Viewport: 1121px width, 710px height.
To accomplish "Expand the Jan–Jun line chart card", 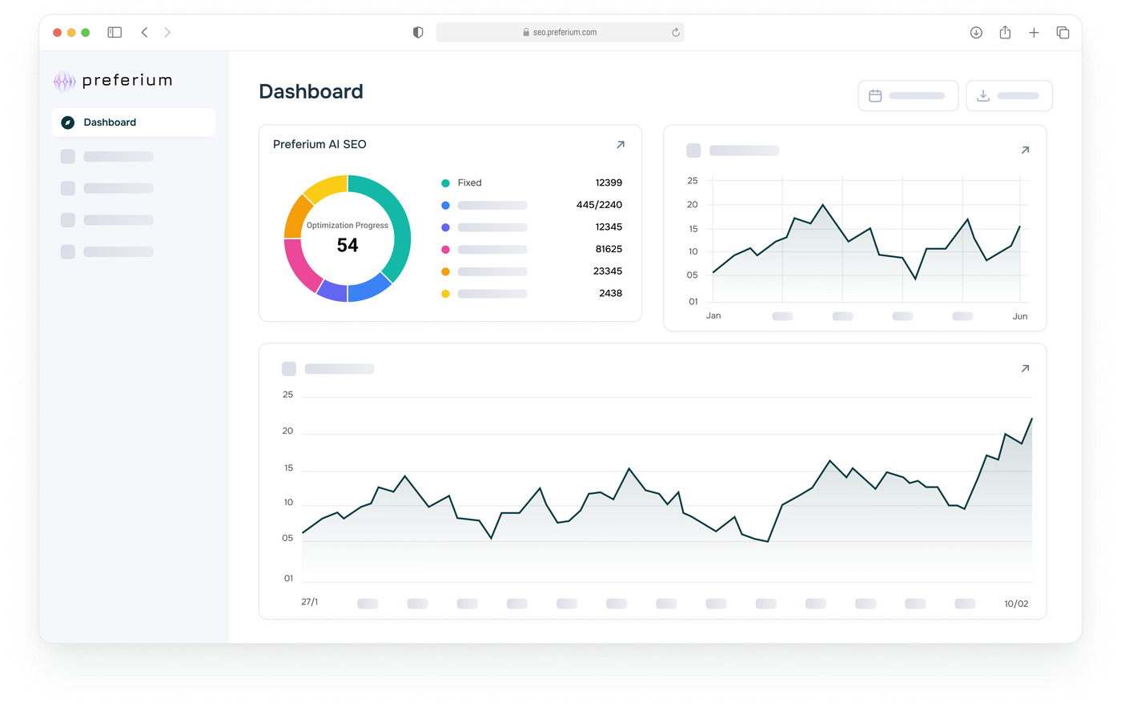I will pos(1025,150).
